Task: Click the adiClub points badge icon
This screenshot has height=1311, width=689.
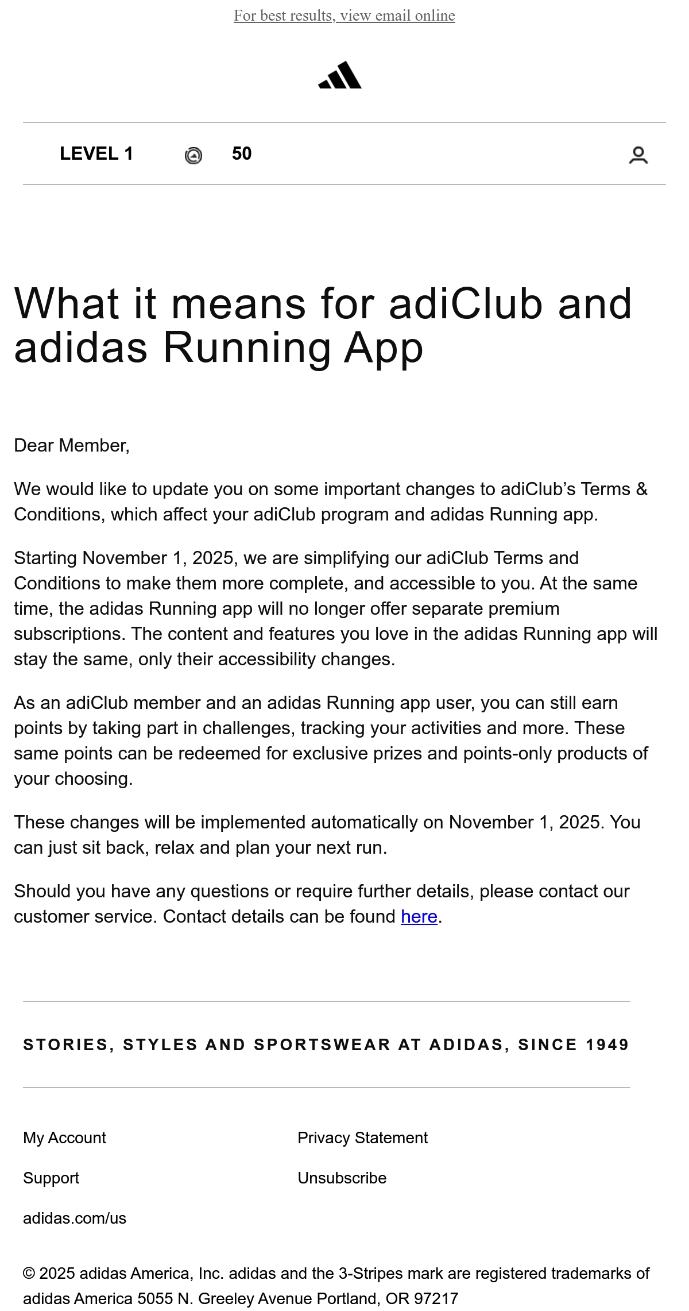Action: click(x=193, y=156)
